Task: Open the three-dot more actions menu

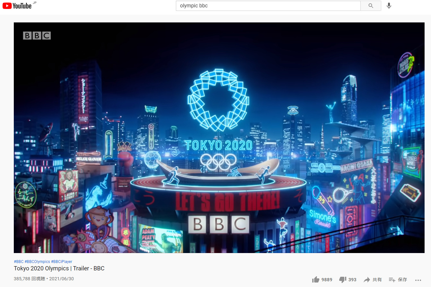Action: [418, 280]
